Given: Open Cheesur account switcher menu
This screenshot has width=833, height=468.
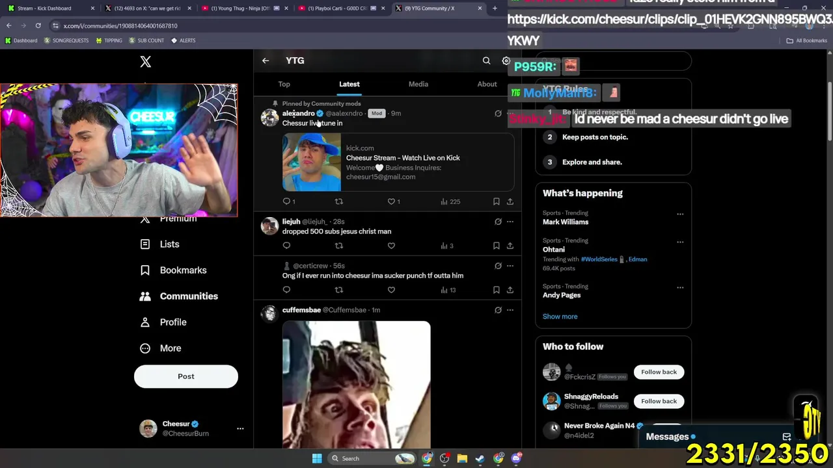Looking at the screenshot, I should pyautogui.click(x=240, y=428).
